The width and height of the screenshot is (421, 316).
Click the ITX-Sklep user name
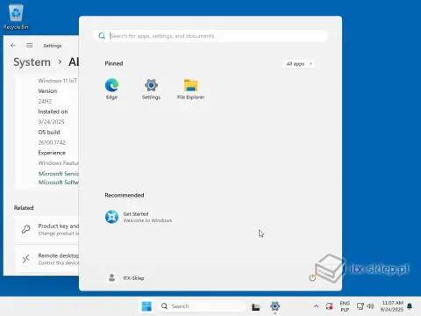pos(133,278)
